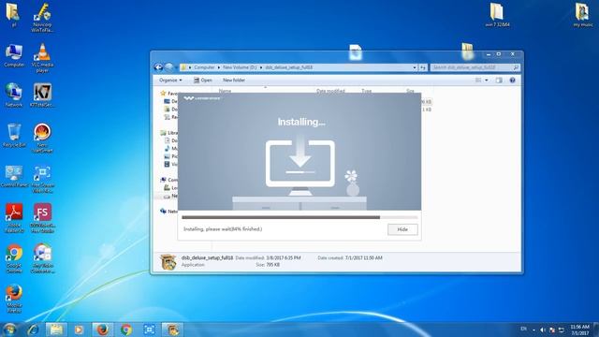Select K7TotalSecurity desktop shortcut

tap(42, 95)
